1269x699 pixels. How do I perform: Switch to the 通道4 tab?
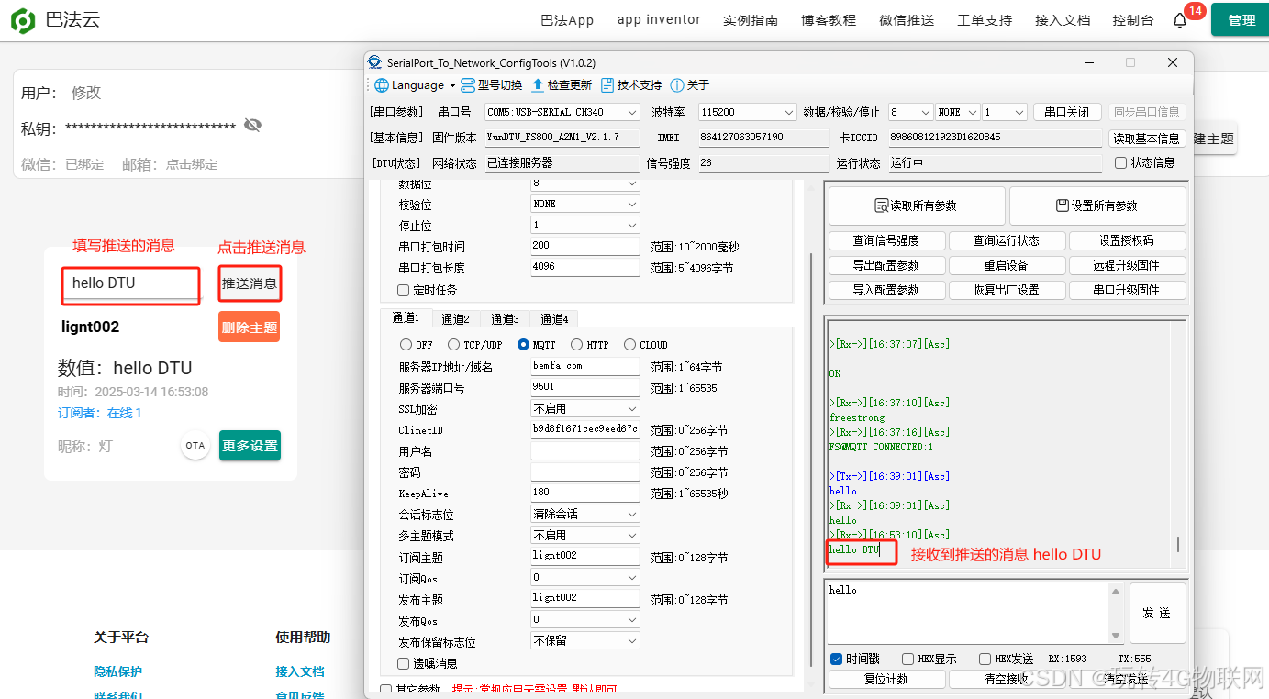(x=554, y=319)
